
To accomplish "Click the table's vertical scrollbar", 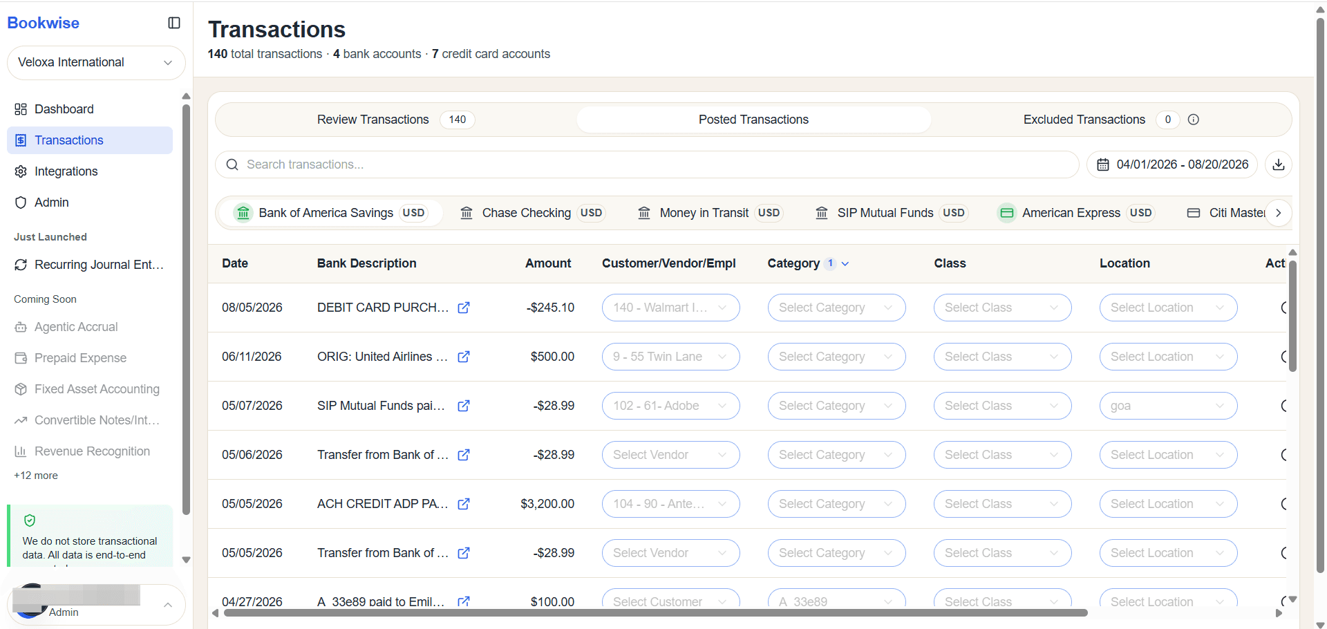I will coord(1292,316).
